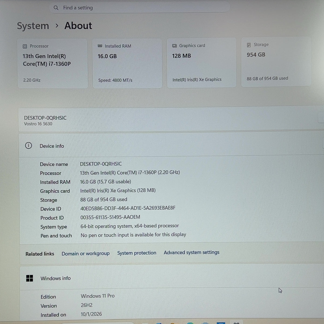Click the Intel(R) Iris(R) Xe Graphics (128 MB) value
Image resolution: width=324 pixels, height=324 pixels.
coord(118,191)
